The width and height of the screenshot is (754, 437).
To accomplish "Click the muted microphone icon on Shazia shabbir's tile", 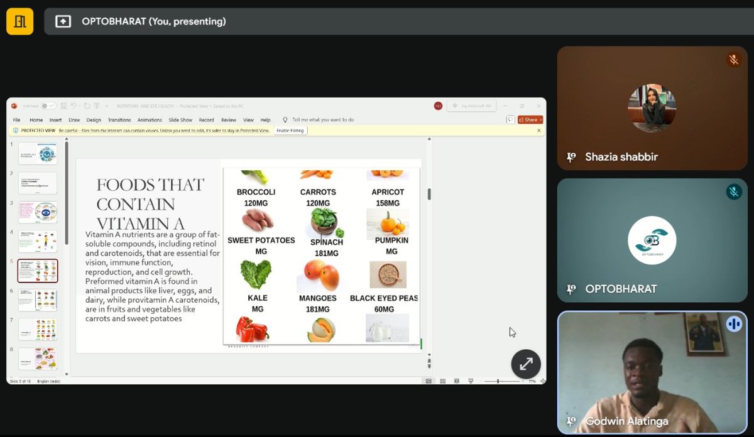I will tap(733, 60).
